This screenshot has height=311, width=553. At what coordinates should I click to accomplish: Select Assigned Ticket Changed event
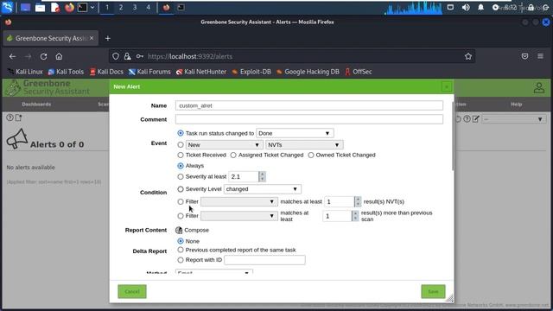tap(233, 155)
